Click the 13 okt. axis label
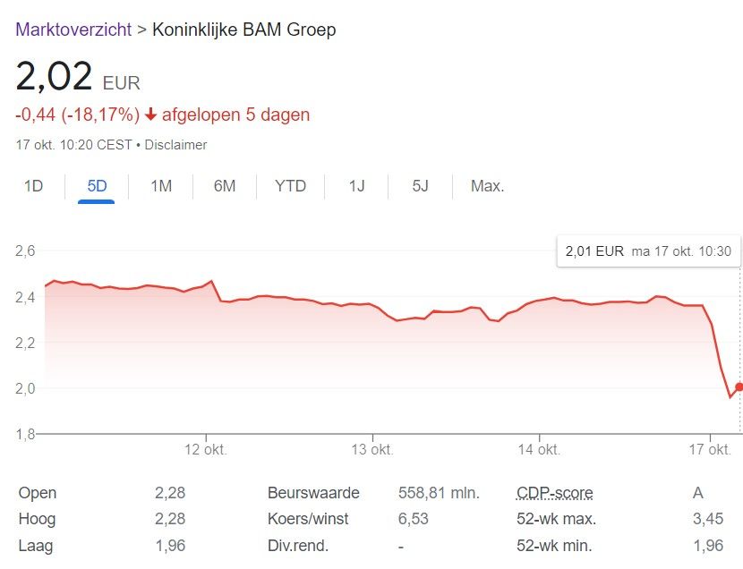The image size is (743, 569). pos(371,449)
